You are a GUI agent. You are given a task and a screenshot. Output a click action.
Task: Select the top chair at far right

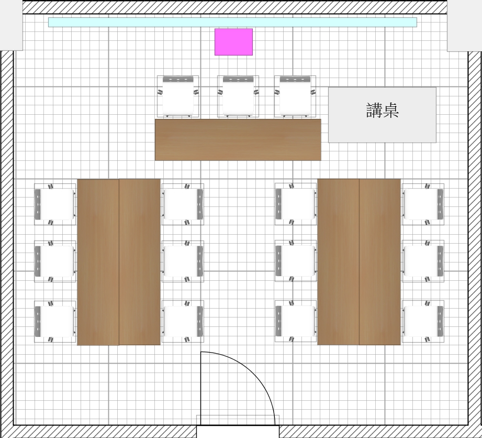(423, 204)
